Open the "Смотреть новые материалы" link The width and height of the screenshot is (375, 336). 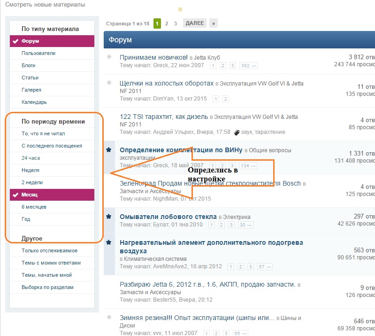[x=46, y=5]
